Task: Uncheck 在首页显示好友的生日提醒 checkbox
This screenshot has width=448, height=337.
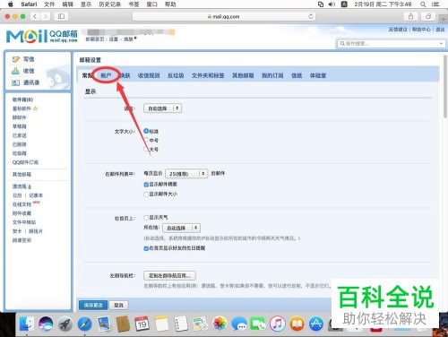Action: point(146,248)
